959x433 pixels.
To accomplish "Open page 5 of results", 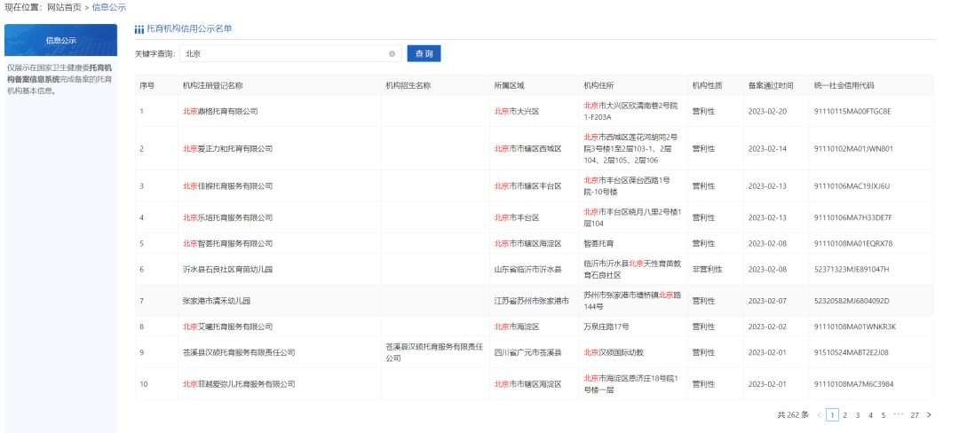I will 884,414.
